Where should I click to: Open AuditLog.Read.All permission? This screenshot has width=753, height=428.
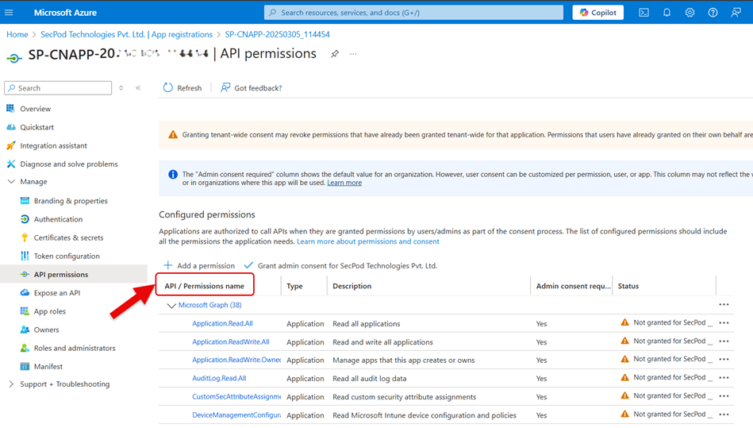pos(219,379)
